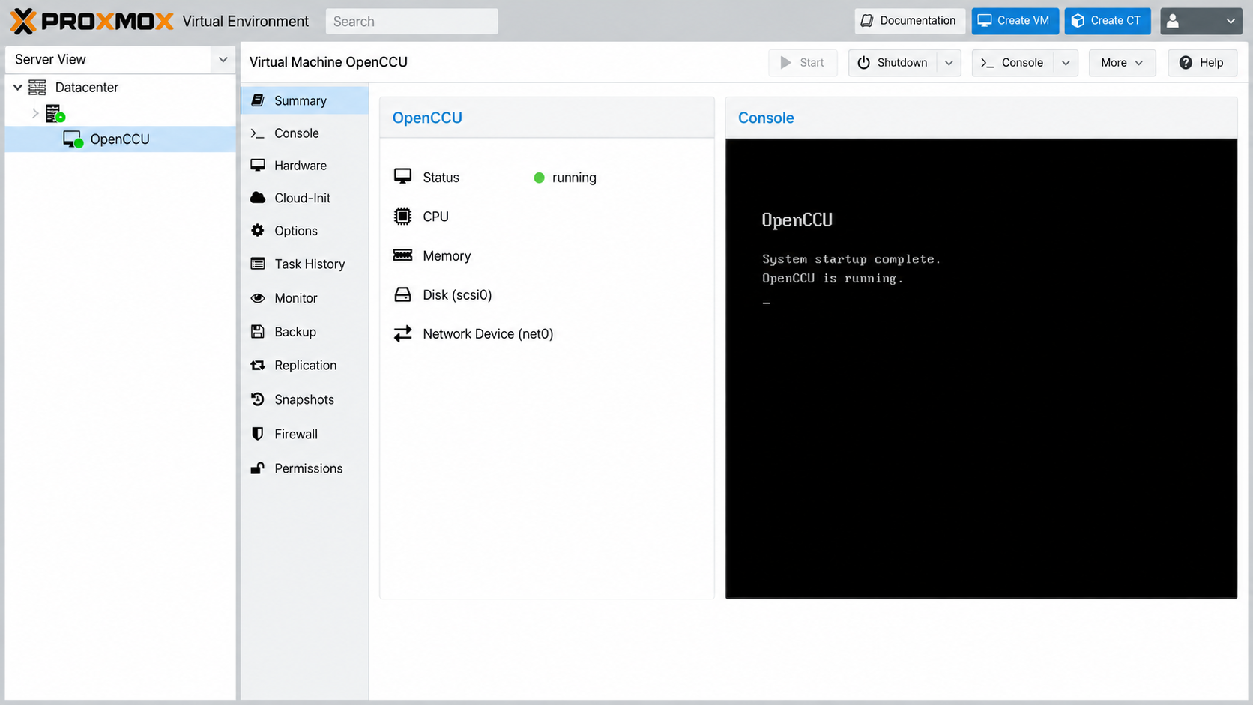Click the Create VM button

(x=1015, y=21)
